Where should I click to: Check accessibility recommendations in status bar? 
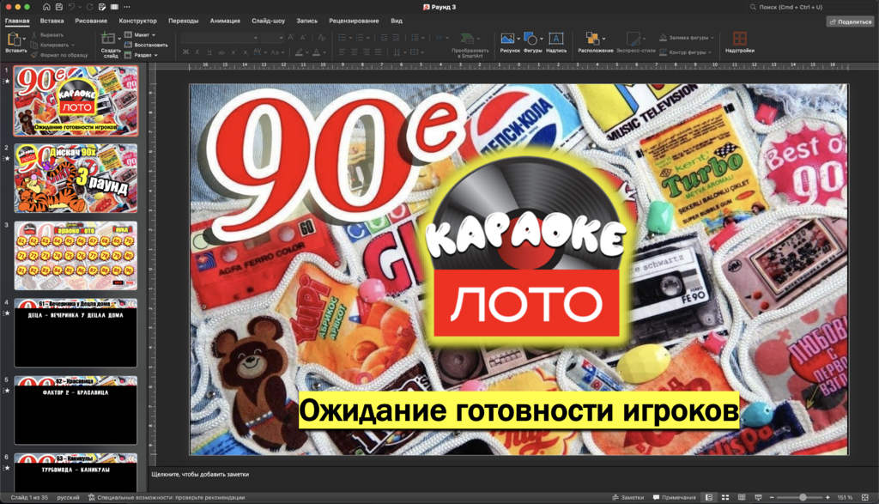(167, 497)
